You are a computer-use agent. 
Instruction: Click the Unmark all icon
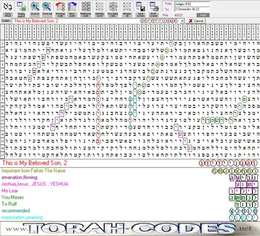(x=127, y=9)
